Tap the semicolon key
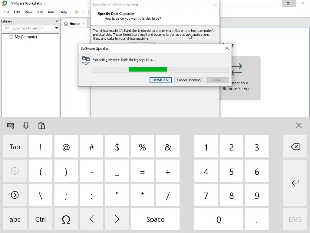310x233 pixels. pyautogui.click(x=66, y=195)
